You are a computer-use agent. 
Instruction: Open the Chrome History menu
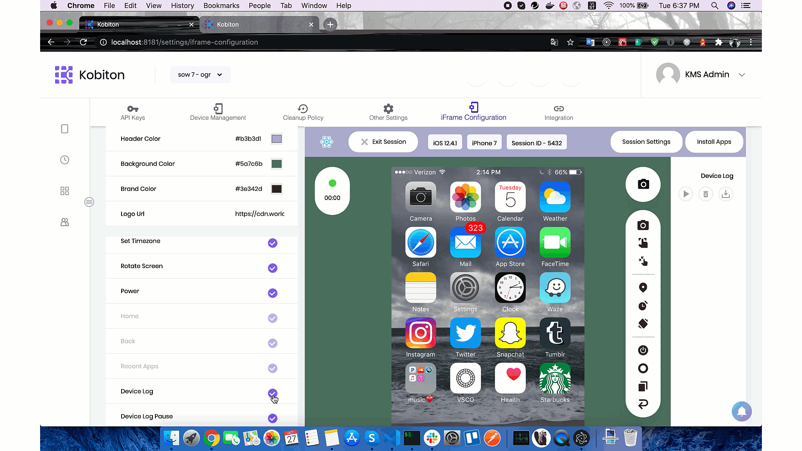pos(182,5)
